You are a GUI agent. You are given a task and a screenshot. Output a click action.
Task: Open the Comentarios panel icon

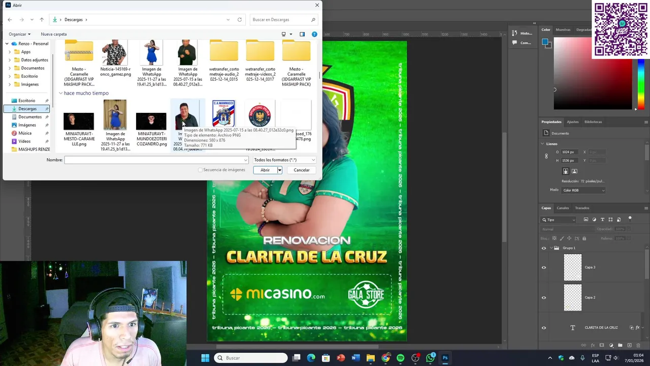pyautogui.click(x=514, y=43)
